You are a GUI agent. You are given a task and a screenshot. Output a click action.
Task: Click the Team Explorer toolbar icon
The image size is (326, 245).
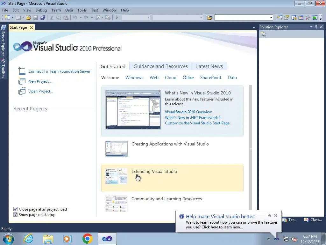294,18
